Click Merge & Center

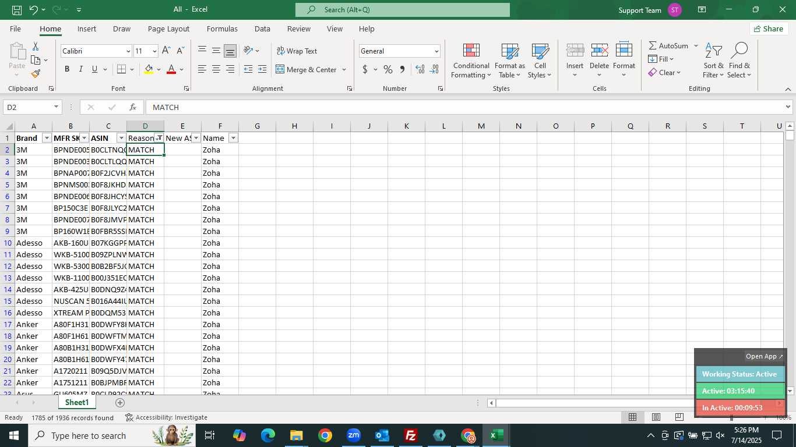(306, 69)
